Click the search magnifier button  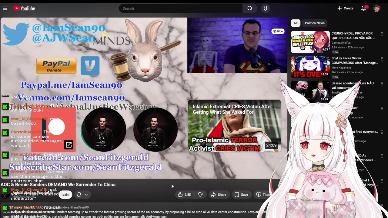250,8
